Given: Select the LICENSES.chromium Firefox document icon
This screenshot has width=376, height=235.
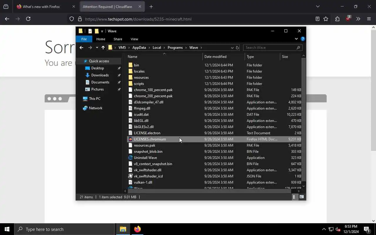Looking at the screenshot, I should [x=130, y=139].
